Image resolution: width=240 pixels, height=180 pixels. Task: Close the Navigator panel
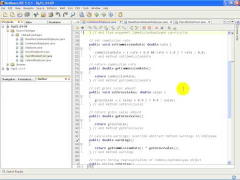[69, 79]
